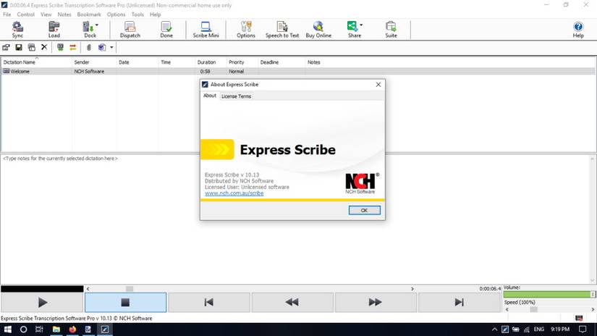Click the Load toolbar icon

[x=54, y=30]
